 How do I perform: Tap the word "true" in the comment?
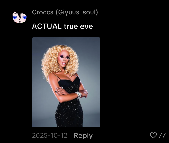click(71, 26)
